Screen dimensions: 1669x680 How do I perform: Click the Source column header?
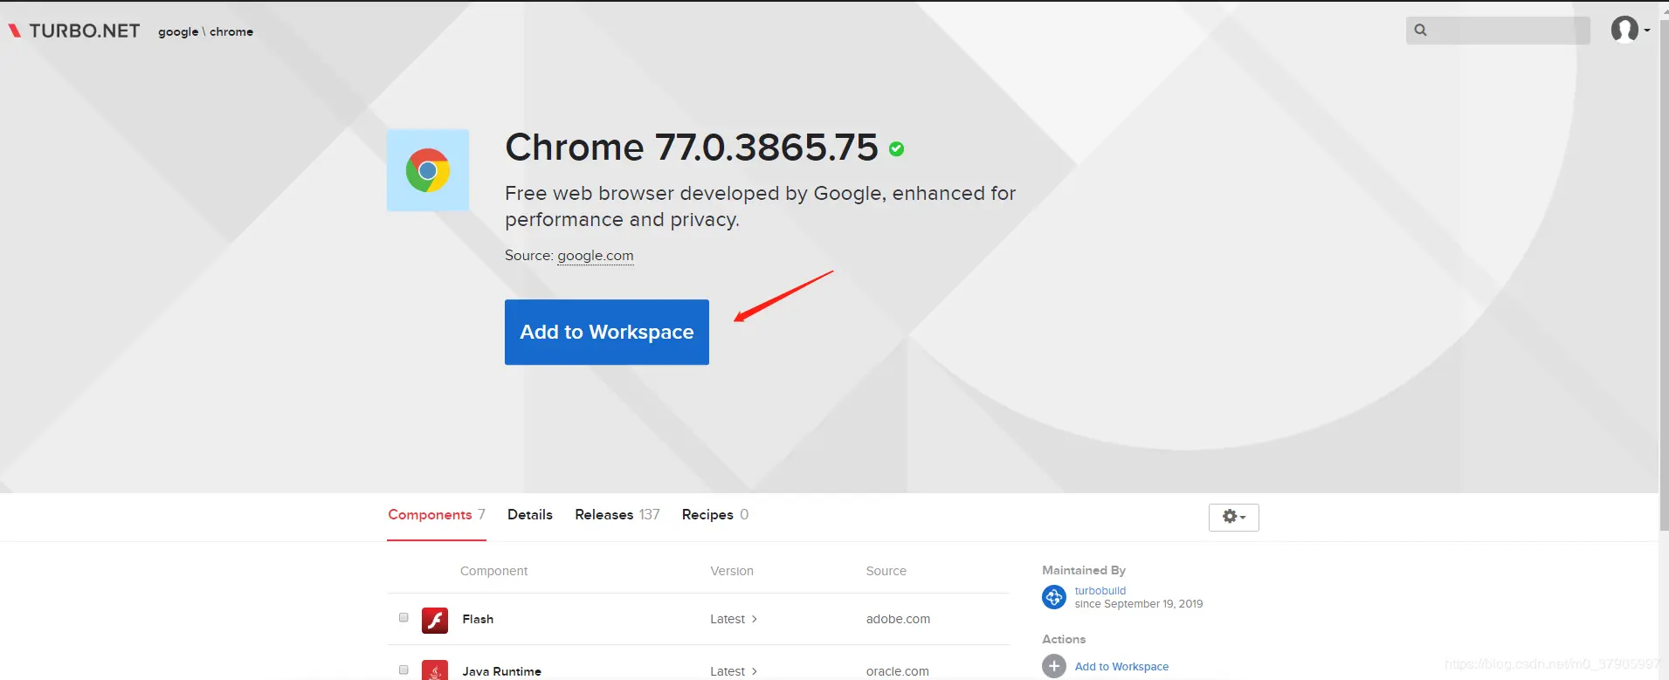(x=886, y=571)
